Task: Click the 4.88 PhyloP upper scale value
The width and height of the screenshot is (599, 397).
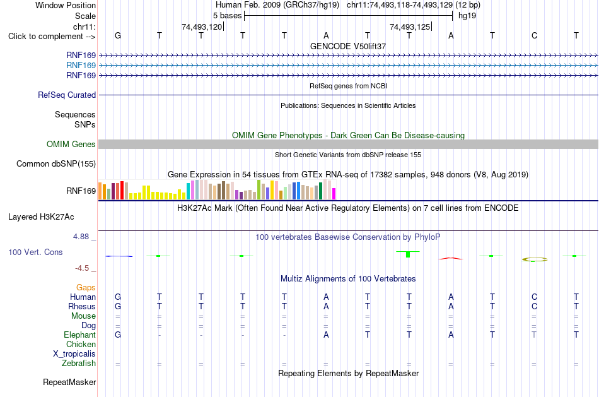Action: pos(81,237)
